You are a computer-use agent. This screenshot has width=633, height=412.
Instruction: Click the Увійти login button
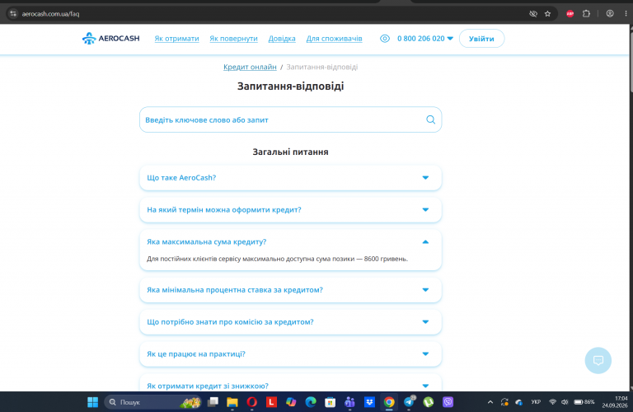tap(481, 39)
